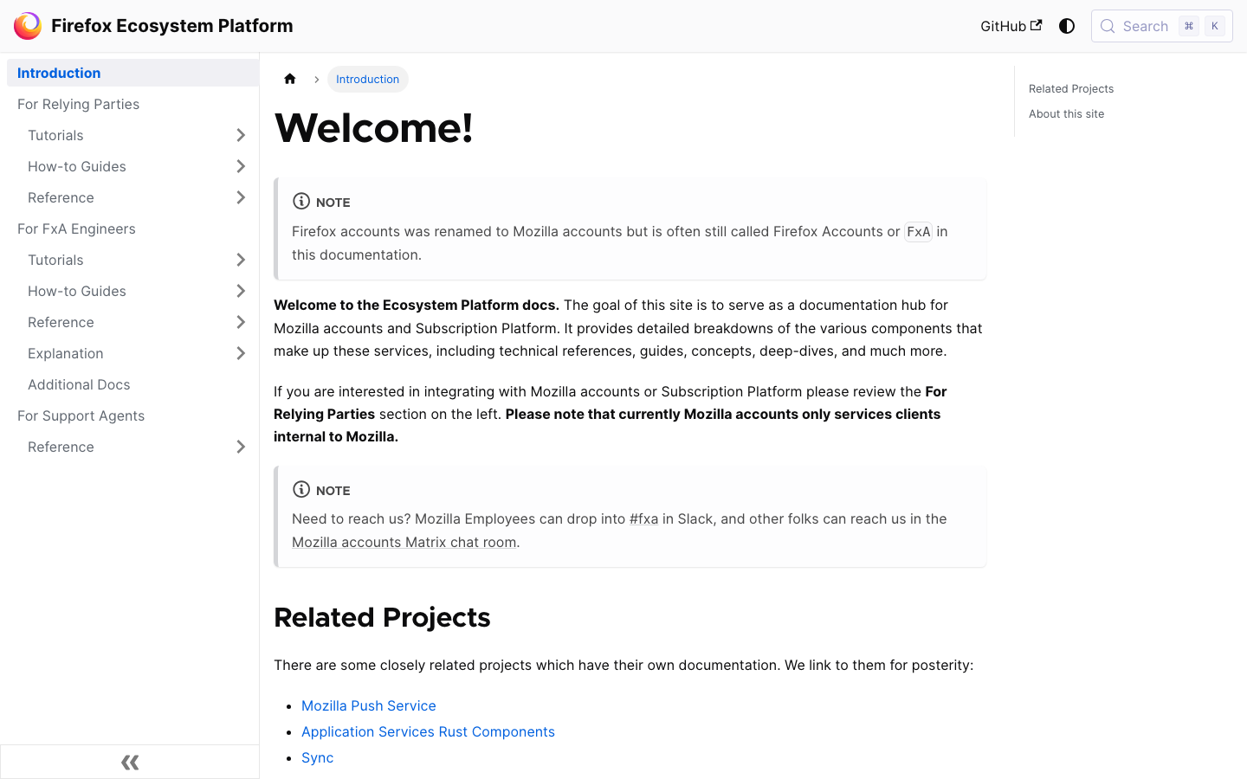Viewport: 1247px width, 779px height.
Task: Collapse sidebar with double-chevron button
Action: coord(130,762)
